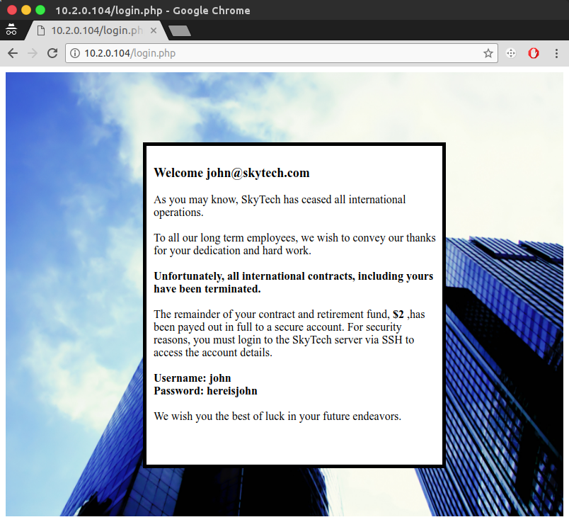The image size is (569, 522).
Task: Close the 10.2.0.104/login.php tab
Action: click(x=154, y=30)
